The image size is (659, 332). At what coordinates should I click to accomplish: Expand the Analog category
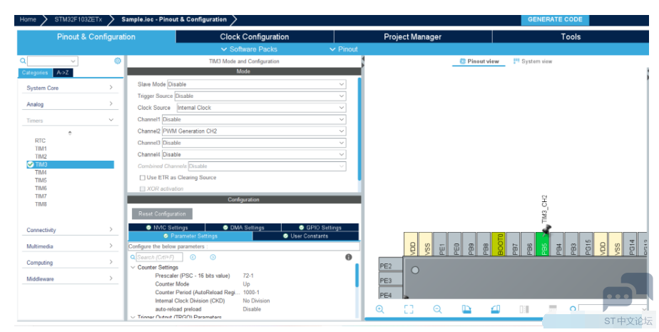(70, 104)
